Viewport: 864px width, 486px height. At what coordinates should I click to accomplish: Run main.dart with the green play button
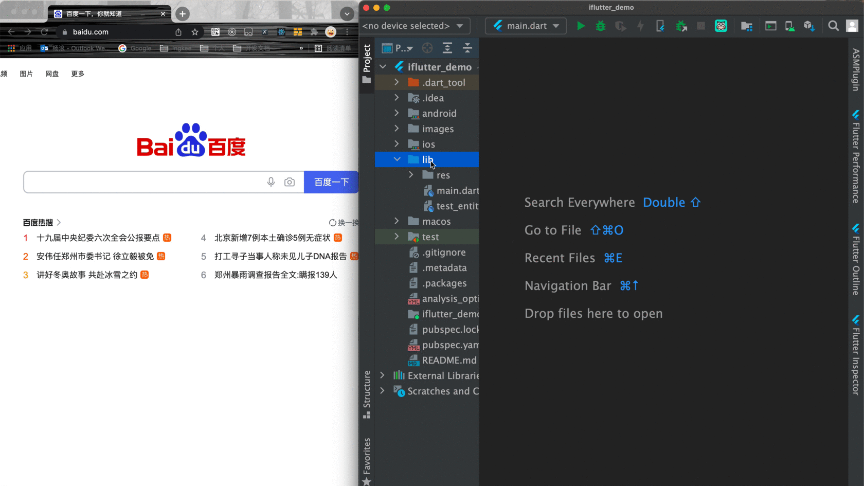click(x=581, y=26)
